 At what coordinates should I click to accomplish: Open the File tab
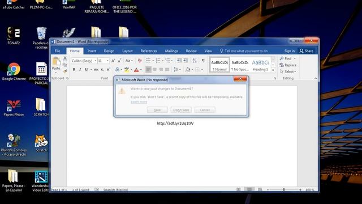58,51
